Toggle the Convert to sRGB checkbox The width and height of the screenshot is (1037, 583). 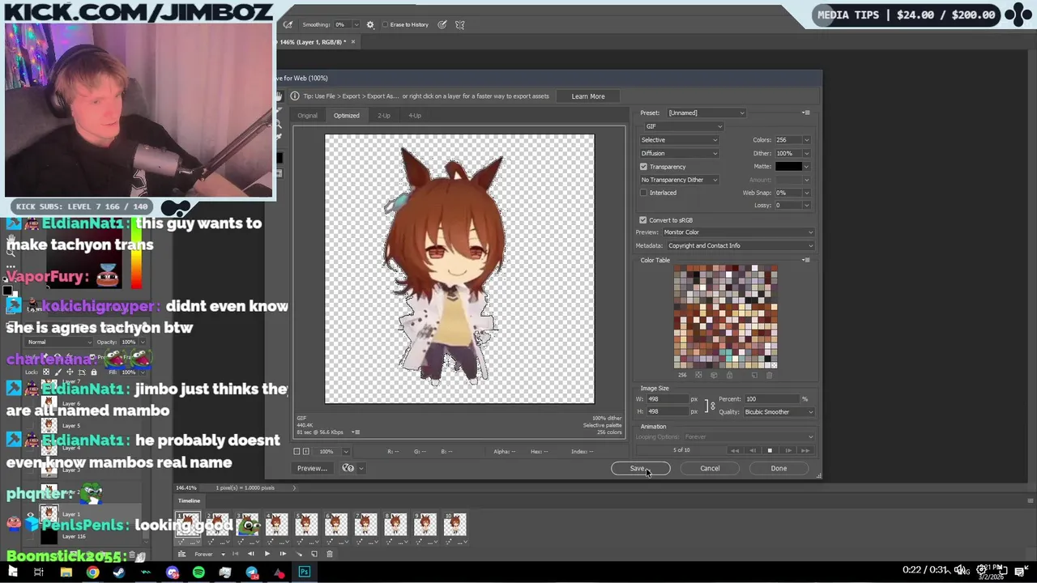pos(643,220)
